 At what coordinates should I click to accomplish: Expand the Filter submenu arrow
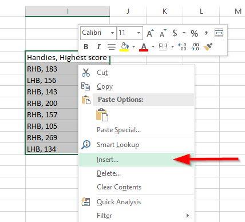[188, 216]
